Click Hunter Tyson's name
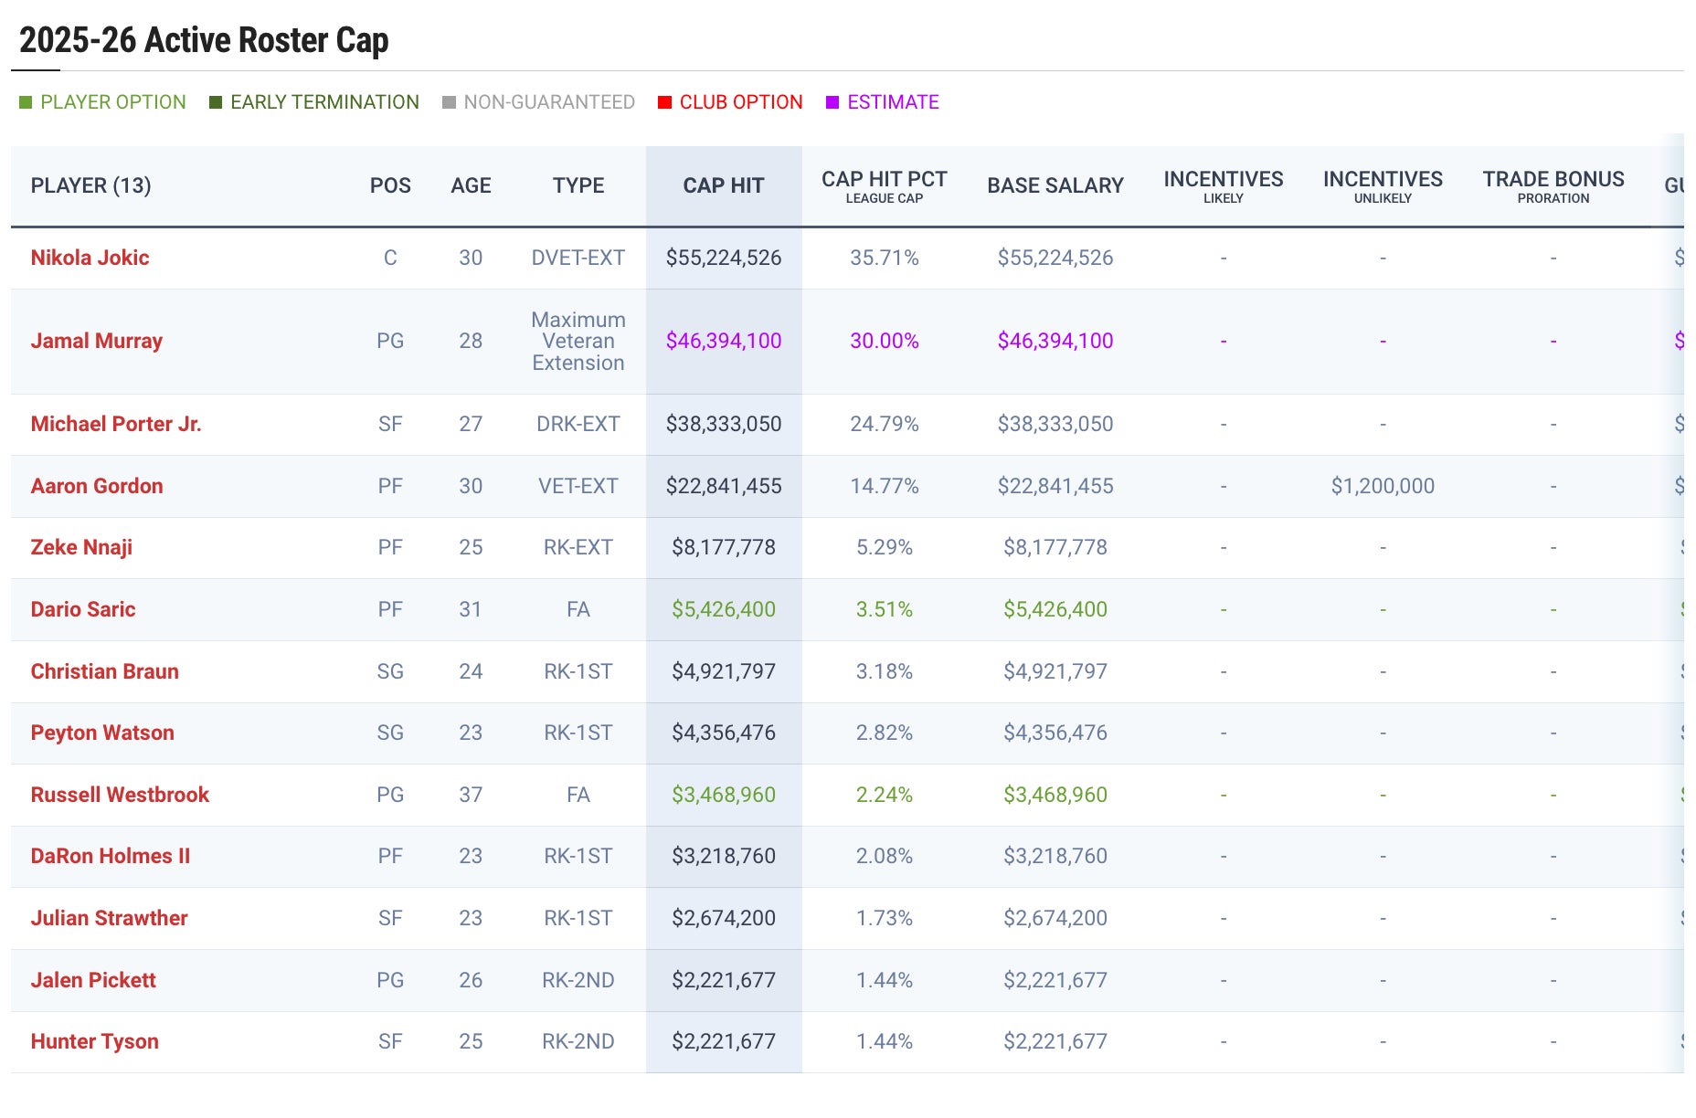The width and height of the screenshot is (1696, 1118). pos(94,1041)
